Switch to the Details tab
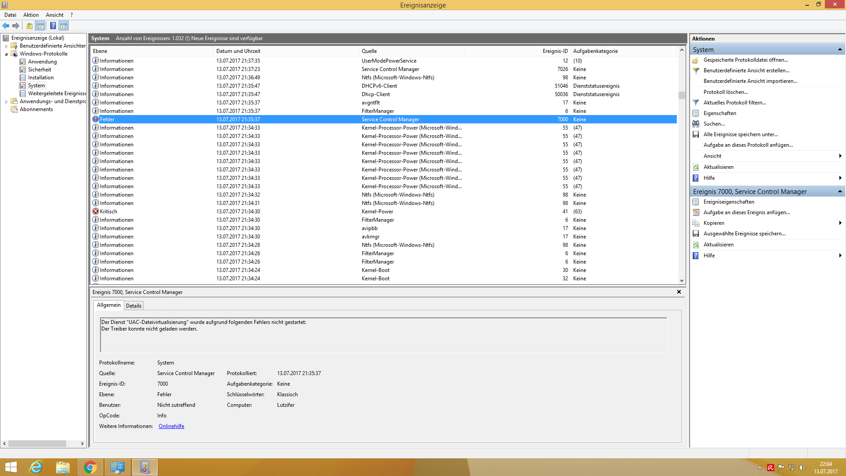 point(134,306)
